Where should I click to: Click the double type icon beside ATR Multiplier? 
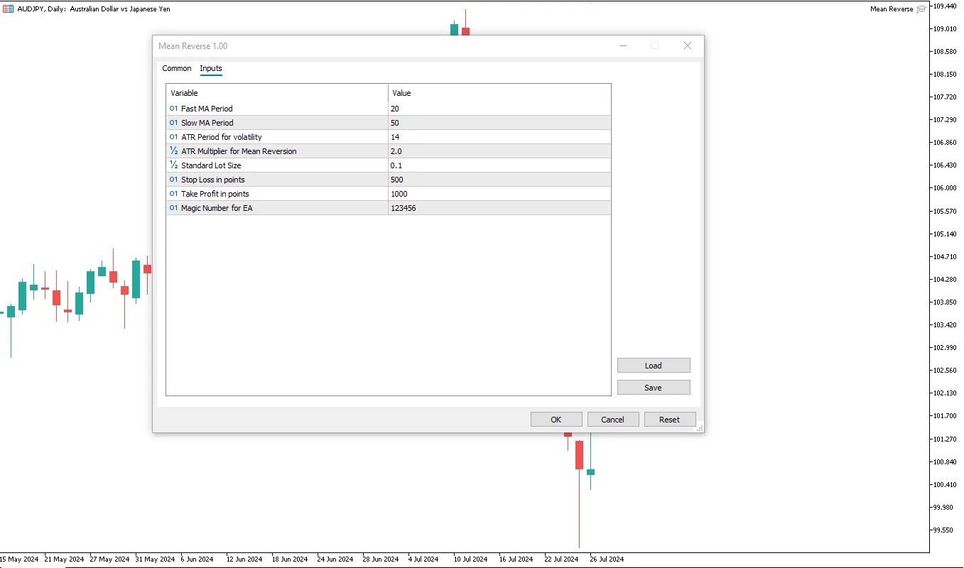(173, 151)
